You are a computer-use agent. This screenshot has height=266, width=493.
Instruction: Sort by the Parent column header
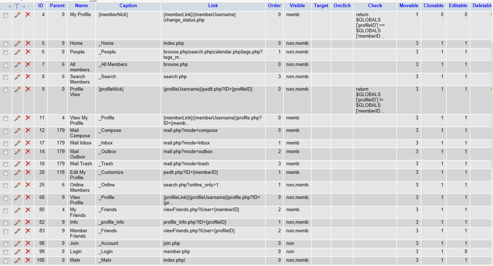[x=57, y=6]
